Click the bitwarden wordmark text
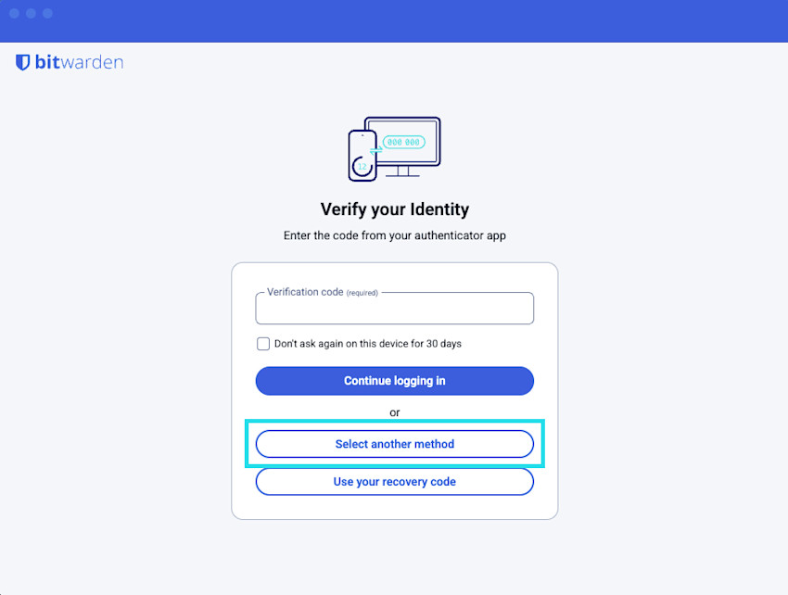 click(x=79, y=62)
